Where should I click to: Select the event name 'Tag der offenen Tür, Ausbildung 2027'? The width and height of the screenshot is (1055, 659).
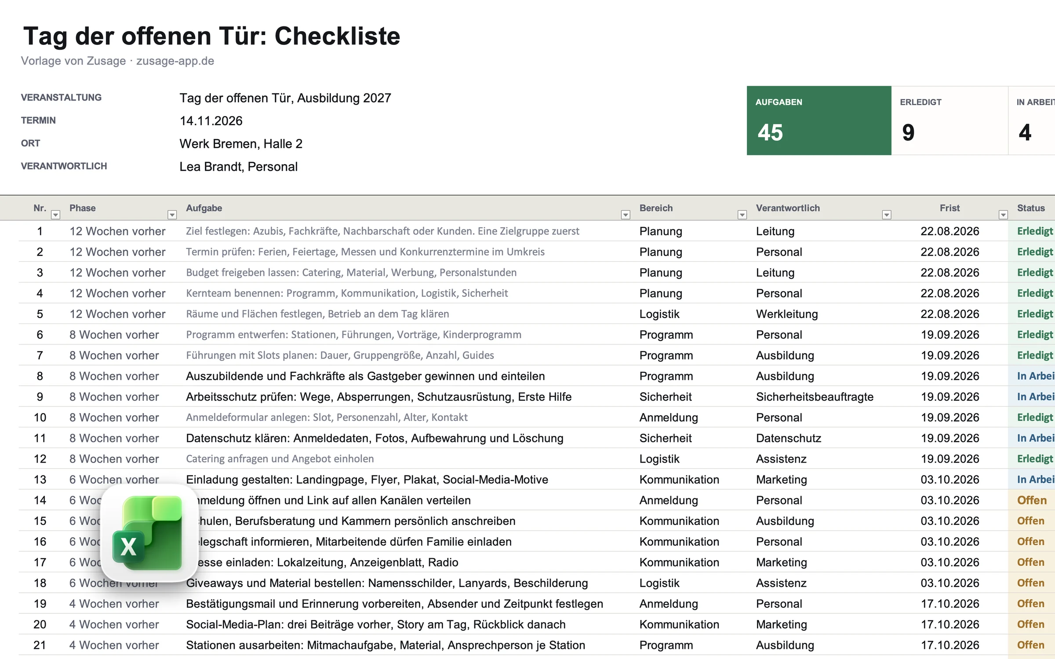pos(285,98)
